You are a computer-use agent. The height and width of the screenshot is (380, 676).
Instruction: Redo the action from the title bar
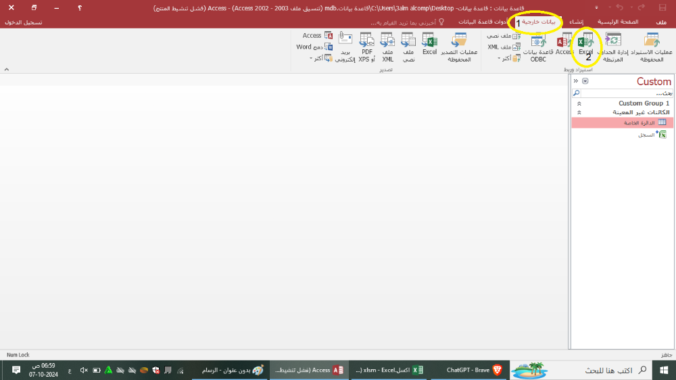tap(642, 7)
